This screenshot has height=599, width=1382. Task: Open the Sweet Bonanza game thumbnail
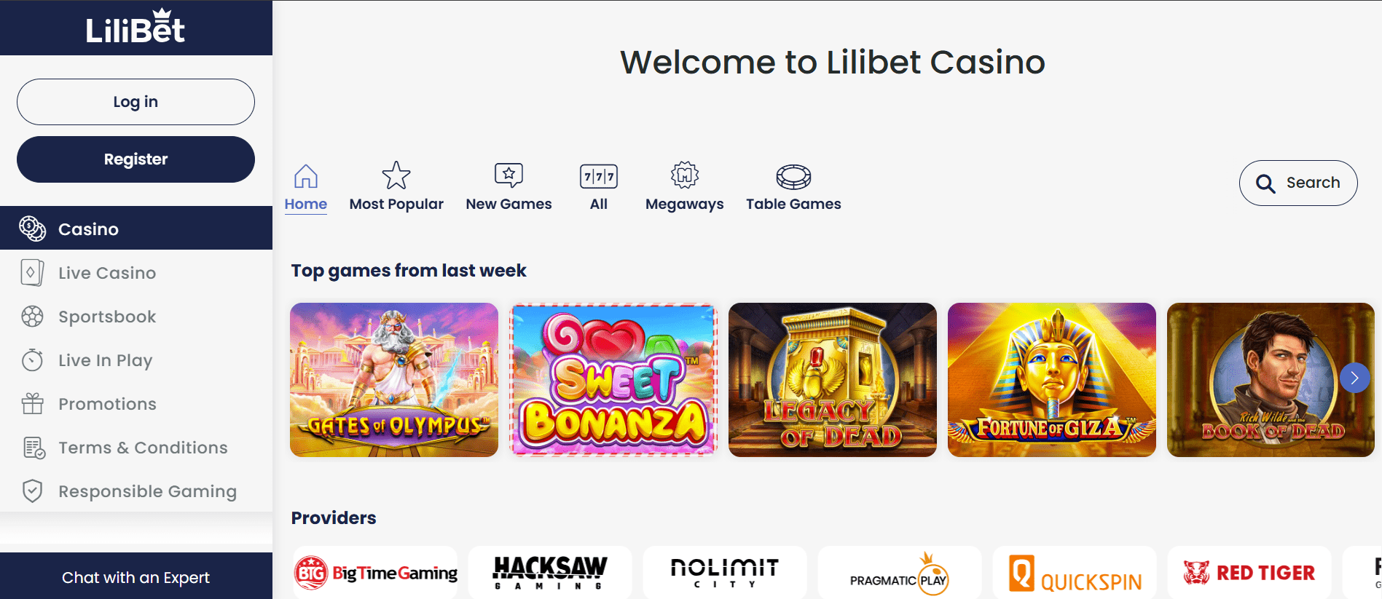coord(613,380)
